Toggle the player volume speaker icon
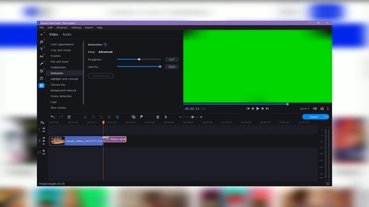Image resolution: width=369 pixels, height=207 pixels. point(315,109)
